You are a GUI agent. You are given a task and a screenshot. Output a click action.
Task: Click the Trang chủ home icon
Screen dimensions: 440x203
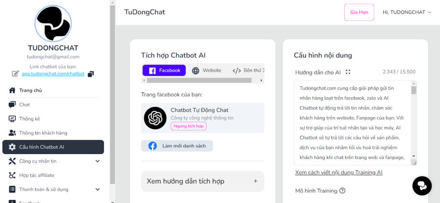12,90
